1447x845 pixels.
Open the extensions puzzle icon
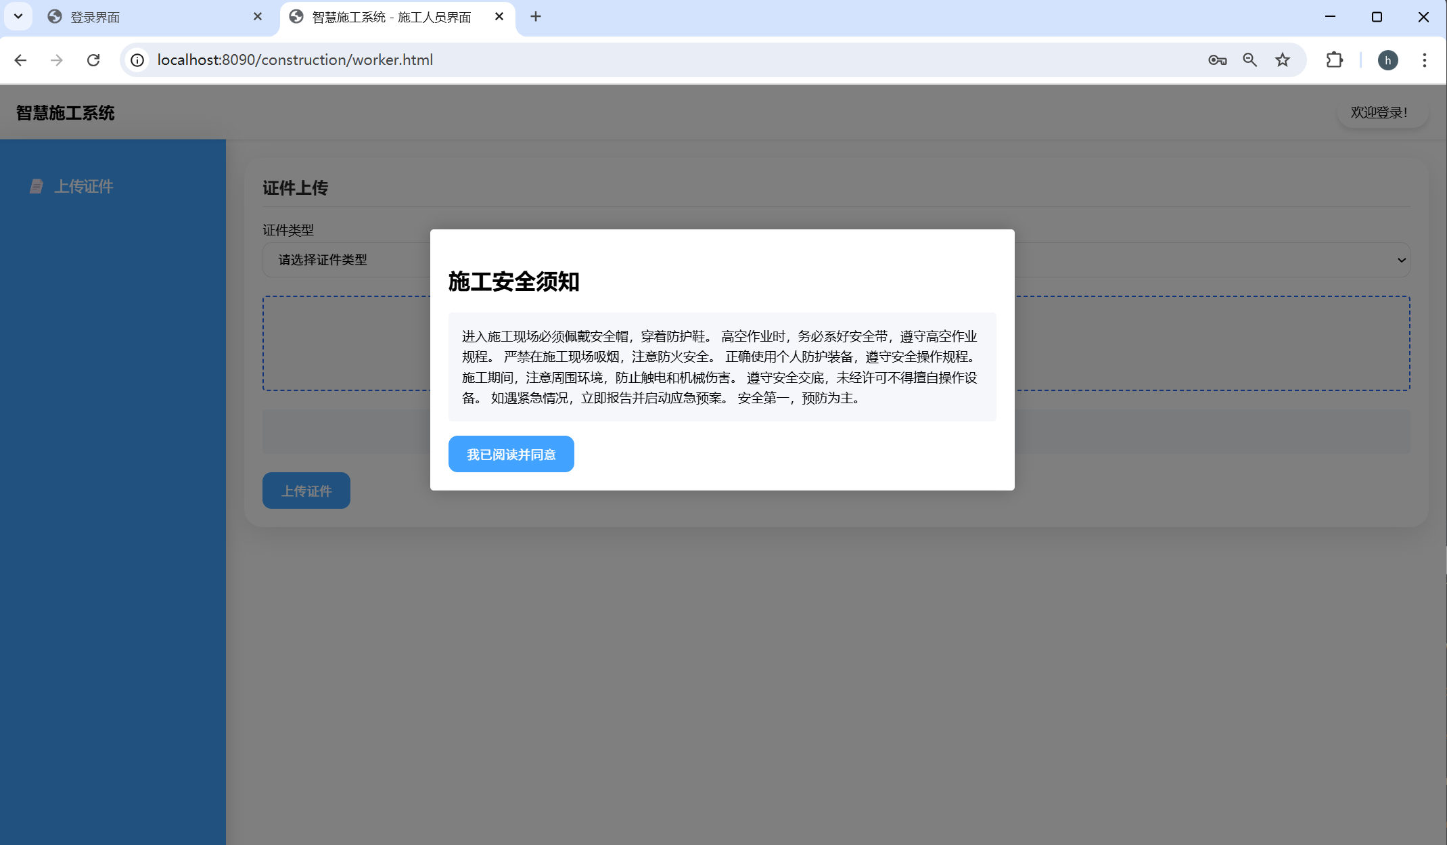[1334, 60]
